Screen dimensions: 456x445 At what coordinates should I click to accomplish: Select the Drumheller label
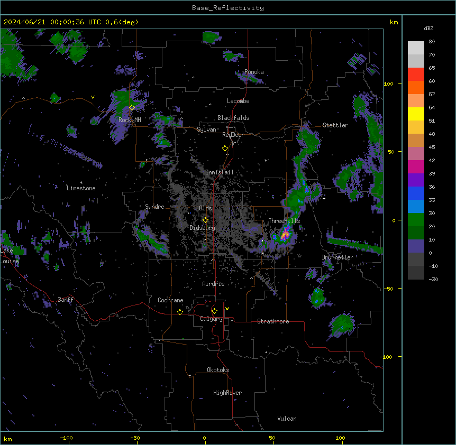point(338,257)
